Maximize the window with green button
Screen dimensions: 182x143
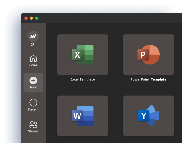pos(37,18)
